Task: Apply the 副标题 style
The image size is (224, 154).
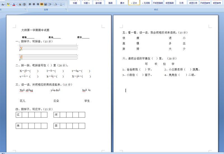Action: [99, 3]
